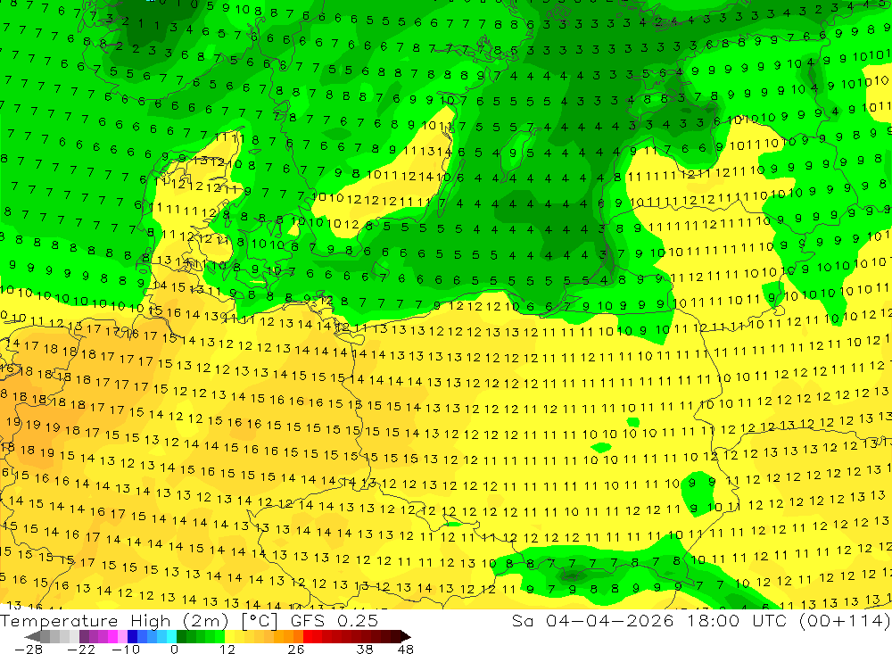Click the "-10" legend value
This screenshot has width=892, height=654.
click(x=125, y=649)
